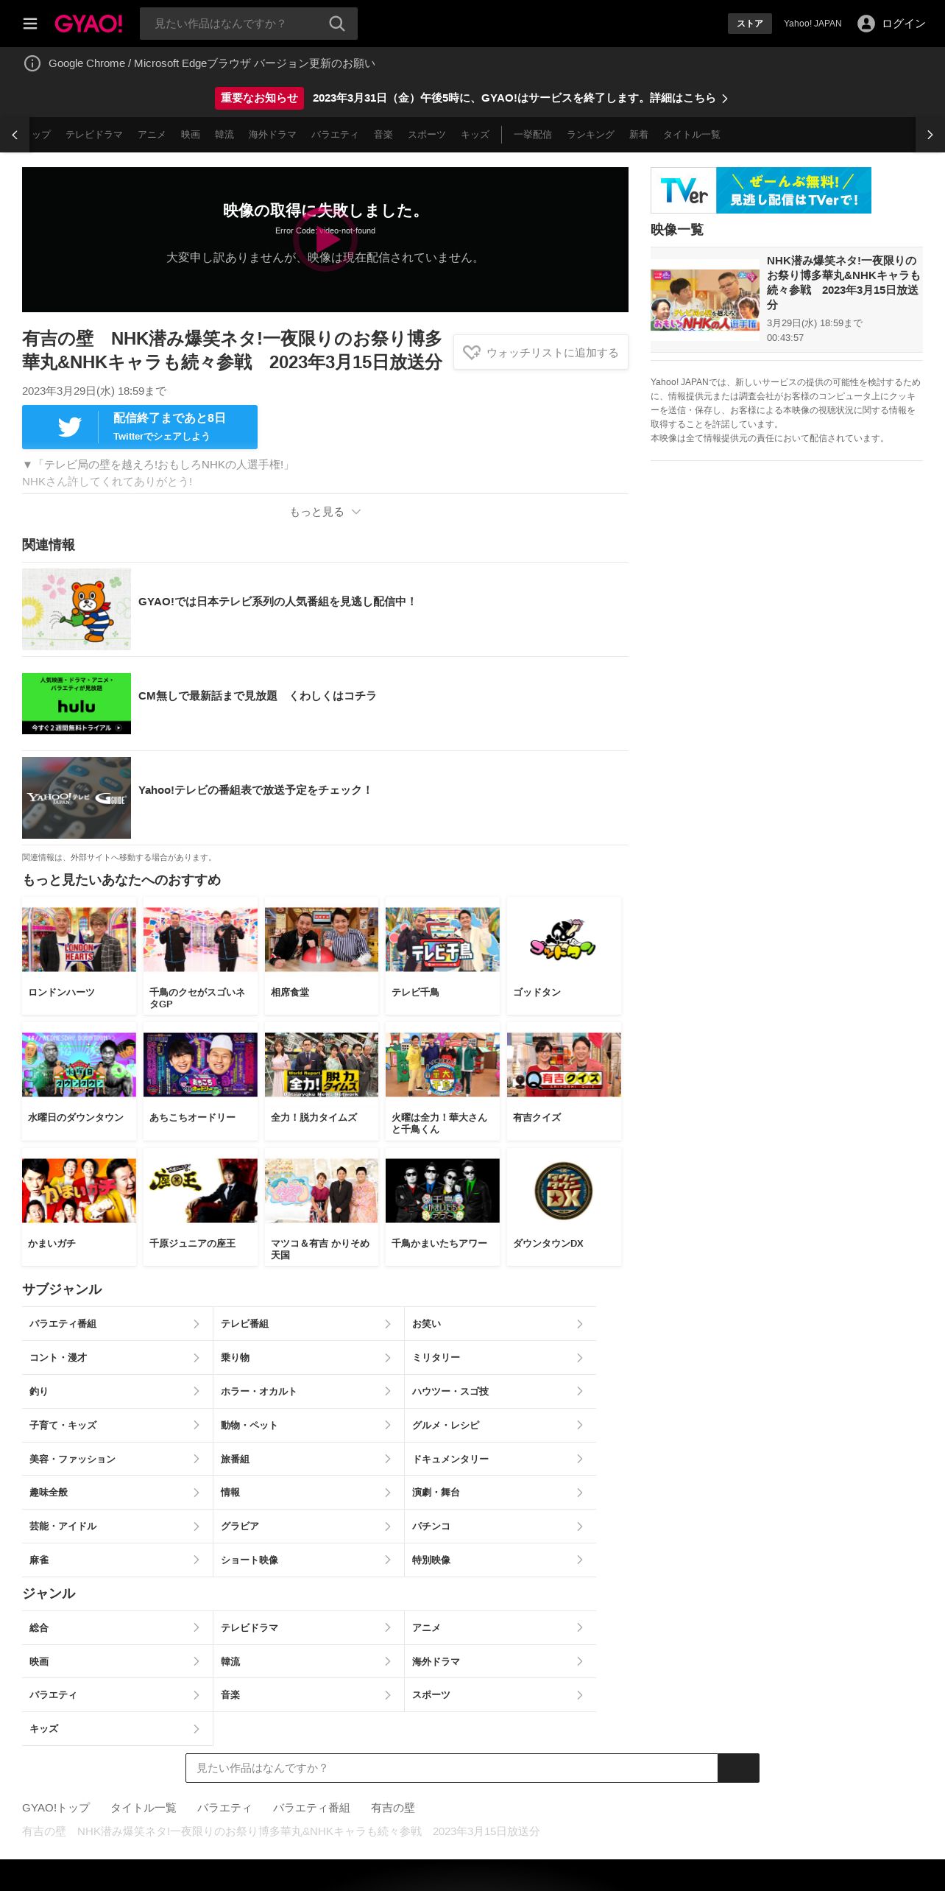Open the キッズ genre row at bottom
This screenshot has width=945, height=1891.
coord(117,1729)
